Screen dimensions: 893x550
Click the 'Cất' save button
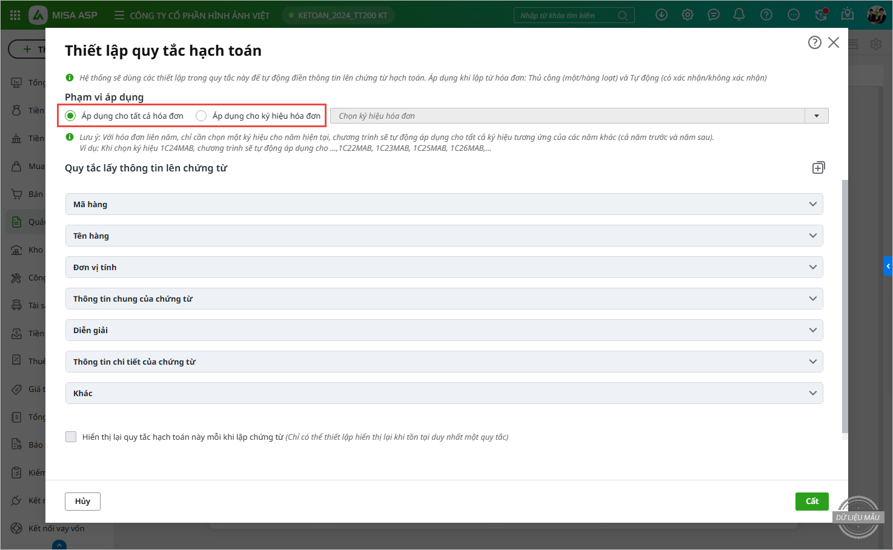click(811, 501)
